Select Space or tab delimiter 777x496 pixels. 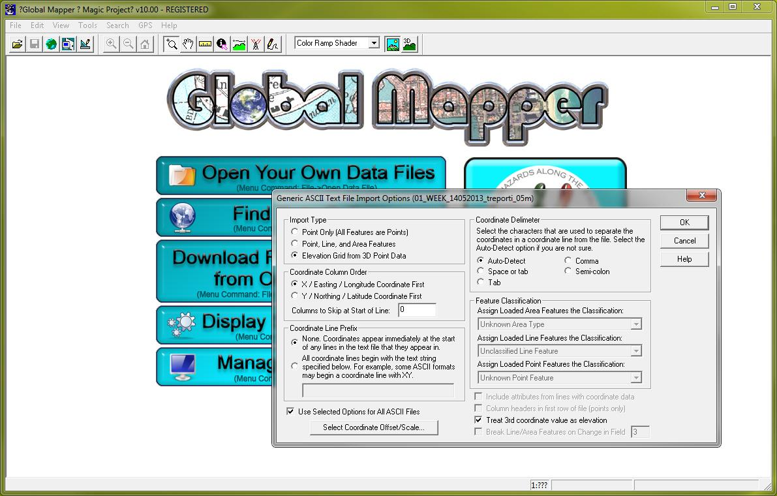[x=480, y=271]
